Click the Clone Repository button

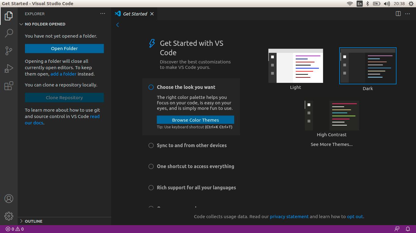64,98
